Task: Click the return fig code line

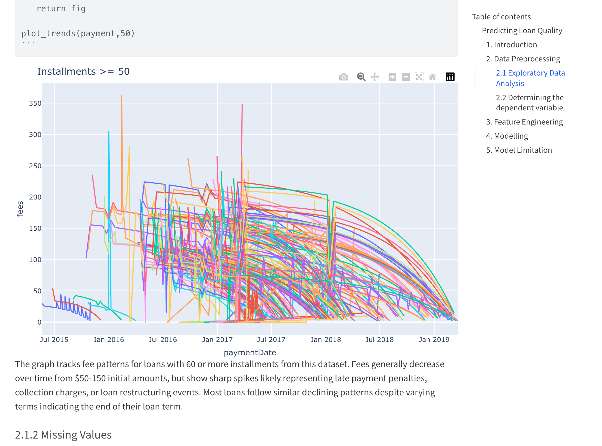Action: [61, 9]
